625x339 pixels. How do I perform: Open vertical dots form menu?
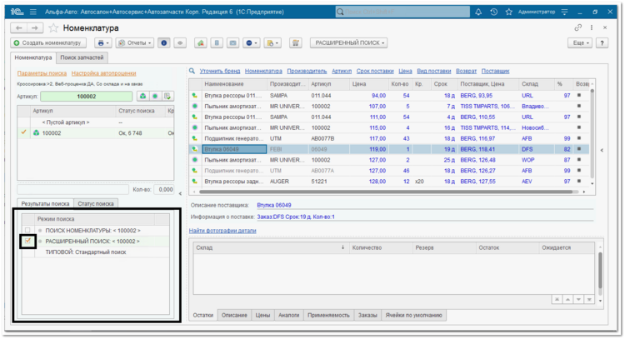coord(592,27)
